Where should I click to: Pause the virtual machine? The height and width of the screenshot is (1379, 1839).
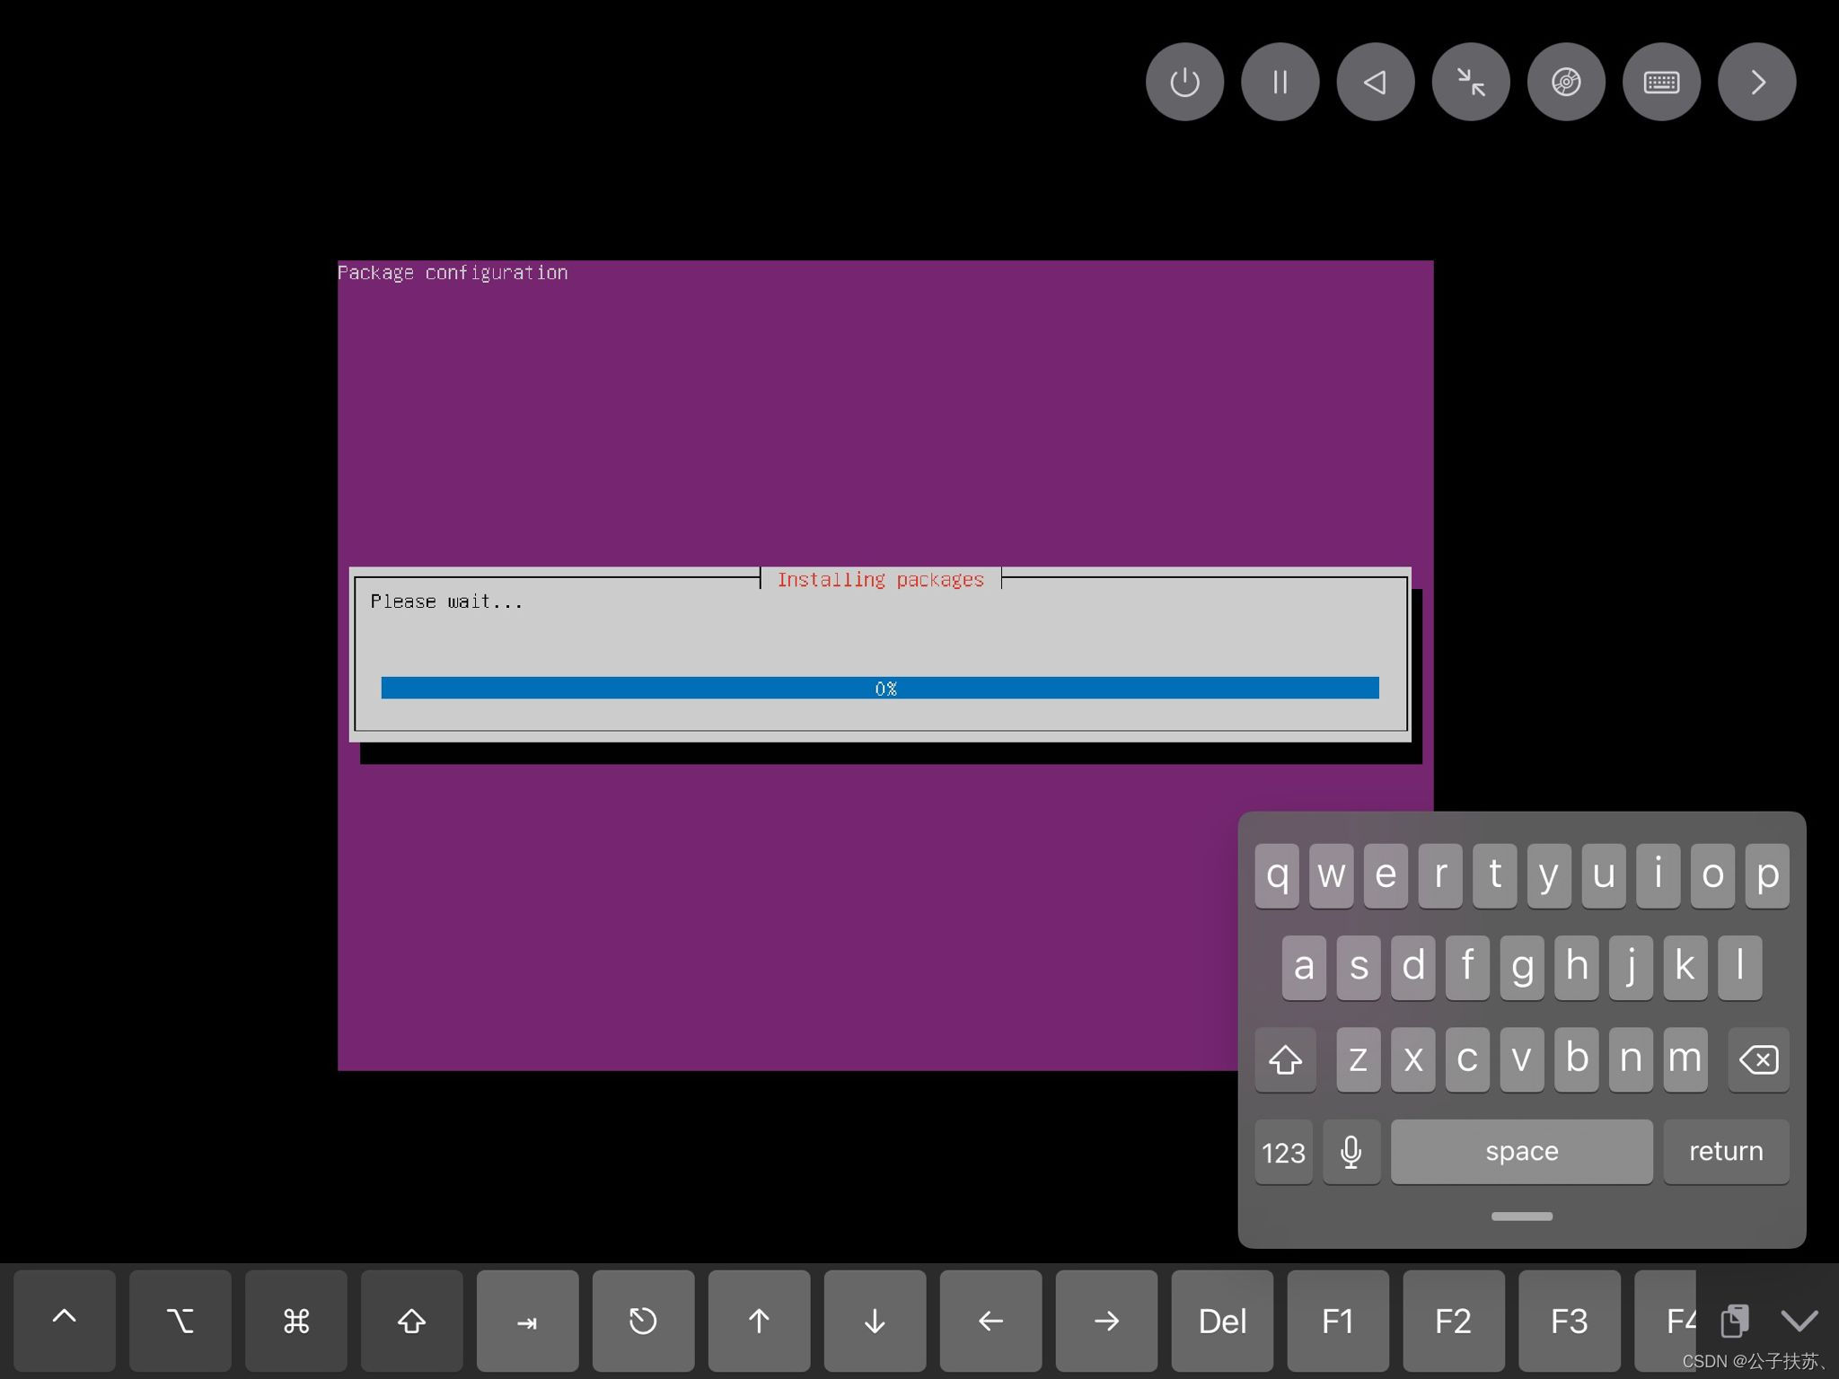coord(1280,82)
